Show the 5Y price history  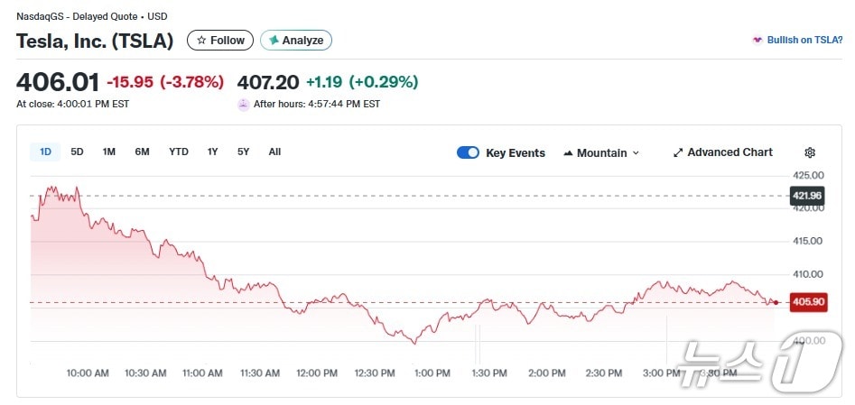[243, 152]
